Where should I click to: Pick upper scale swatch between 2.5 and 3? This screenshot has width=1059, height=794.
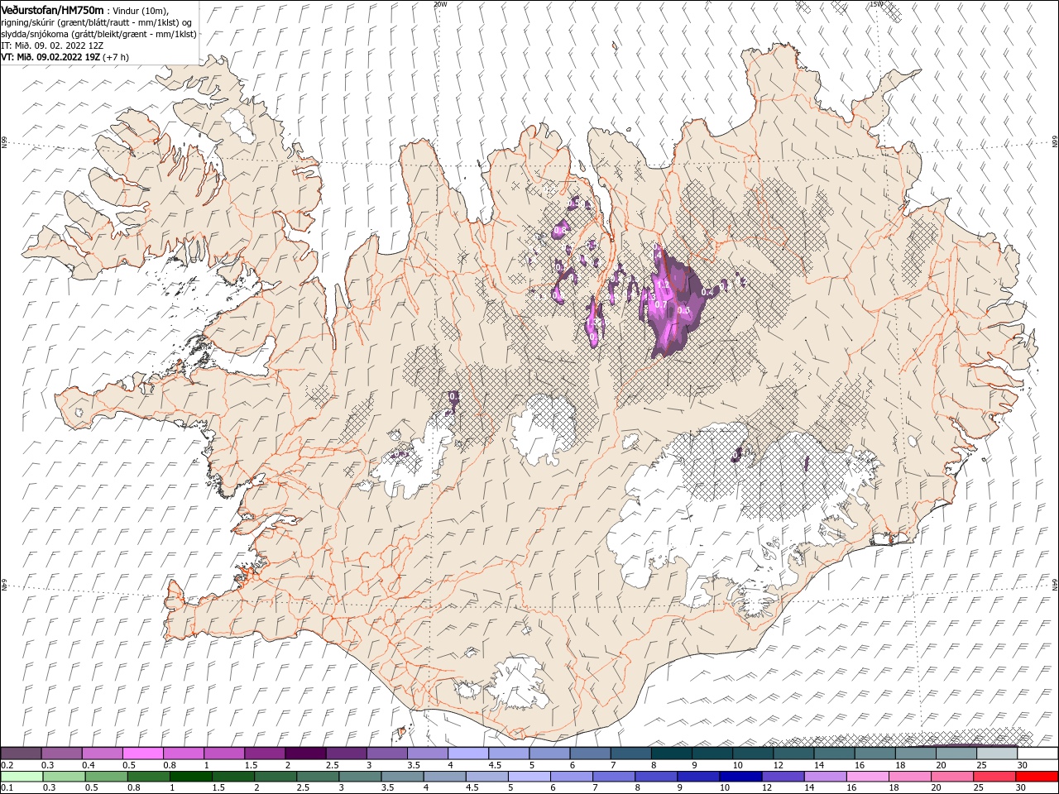346,753
